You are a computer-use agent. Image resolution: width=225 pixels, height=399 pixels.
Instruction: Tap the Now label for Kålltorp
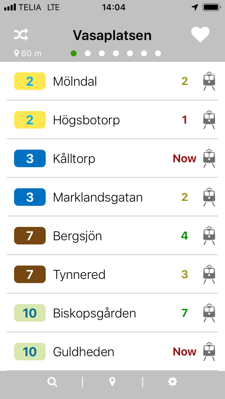[184, 158]
